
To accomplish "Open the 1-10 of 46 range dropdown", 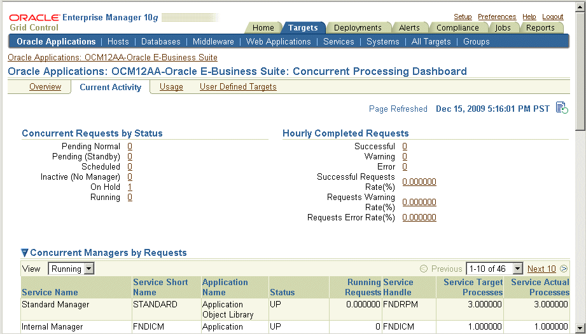I will (x=494, y=269).
